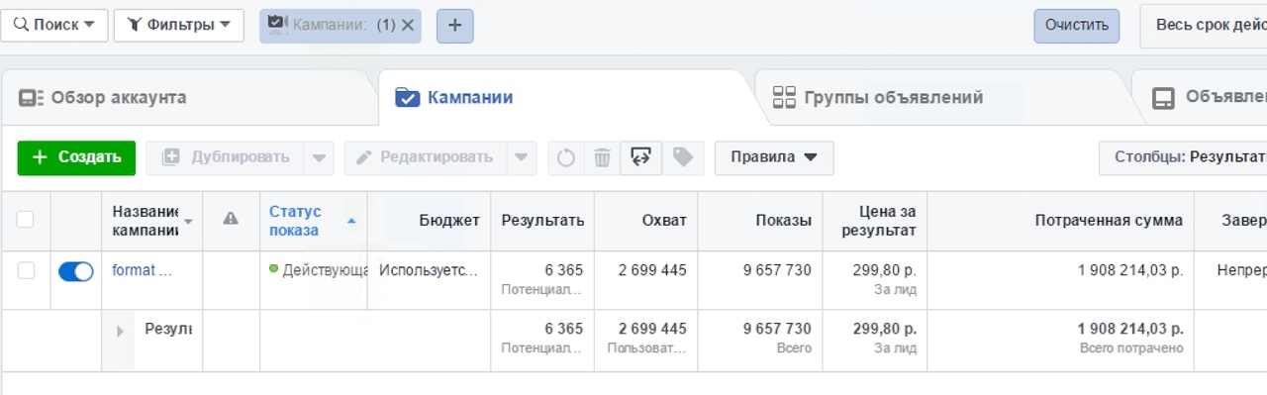Image resolution: width=1267 pixels, height=395 pixels.
Task: Open the Поиск dropdown
Action: [53, 26]
